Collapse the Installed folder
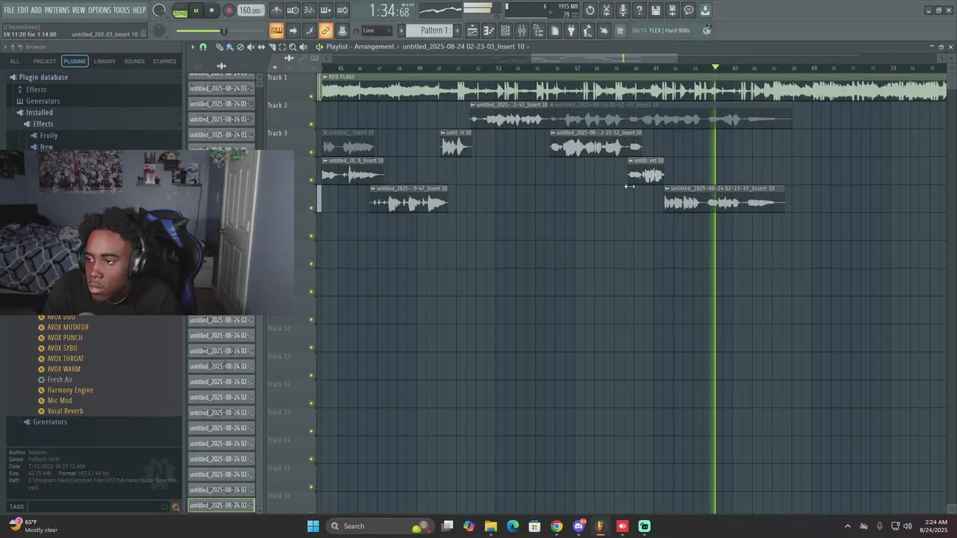 click(x=39, y=112)
